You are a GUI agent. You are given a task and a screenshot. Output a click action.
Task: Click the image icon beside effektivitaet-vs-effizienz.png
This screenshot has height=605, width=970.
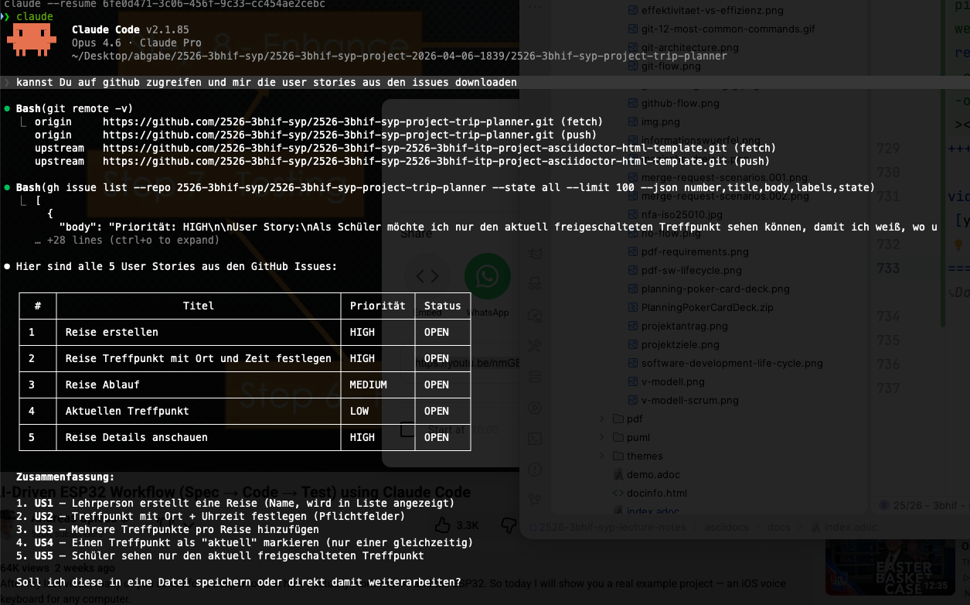(x=634, y=11)
